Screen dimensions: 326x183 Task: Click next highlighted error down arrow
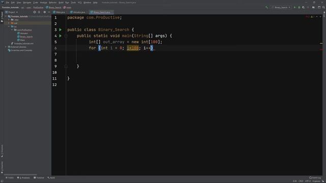click(x=320, y=17)
